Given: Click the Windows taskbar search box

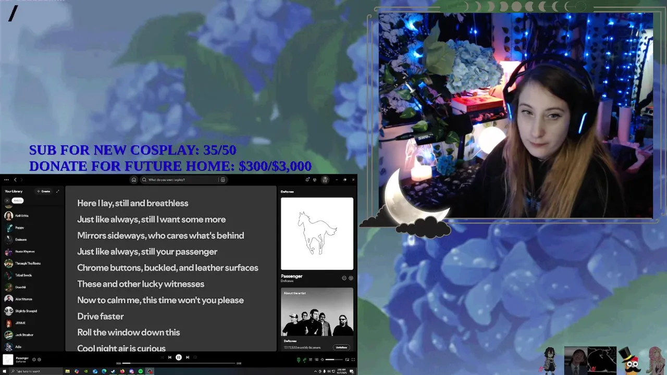Looking at the screenshot, I should pyautogui.click(x=35, y=371).
